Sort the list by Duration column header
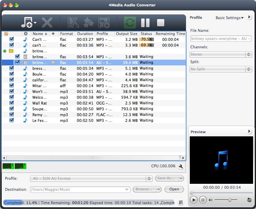Image resolution: width=256 pixels, height=209 pixels. 85,34
